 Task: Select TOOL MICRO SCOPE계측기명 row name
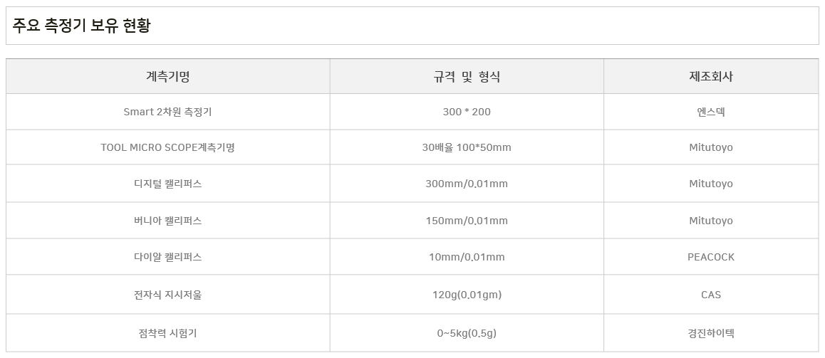tap(168, 147)
